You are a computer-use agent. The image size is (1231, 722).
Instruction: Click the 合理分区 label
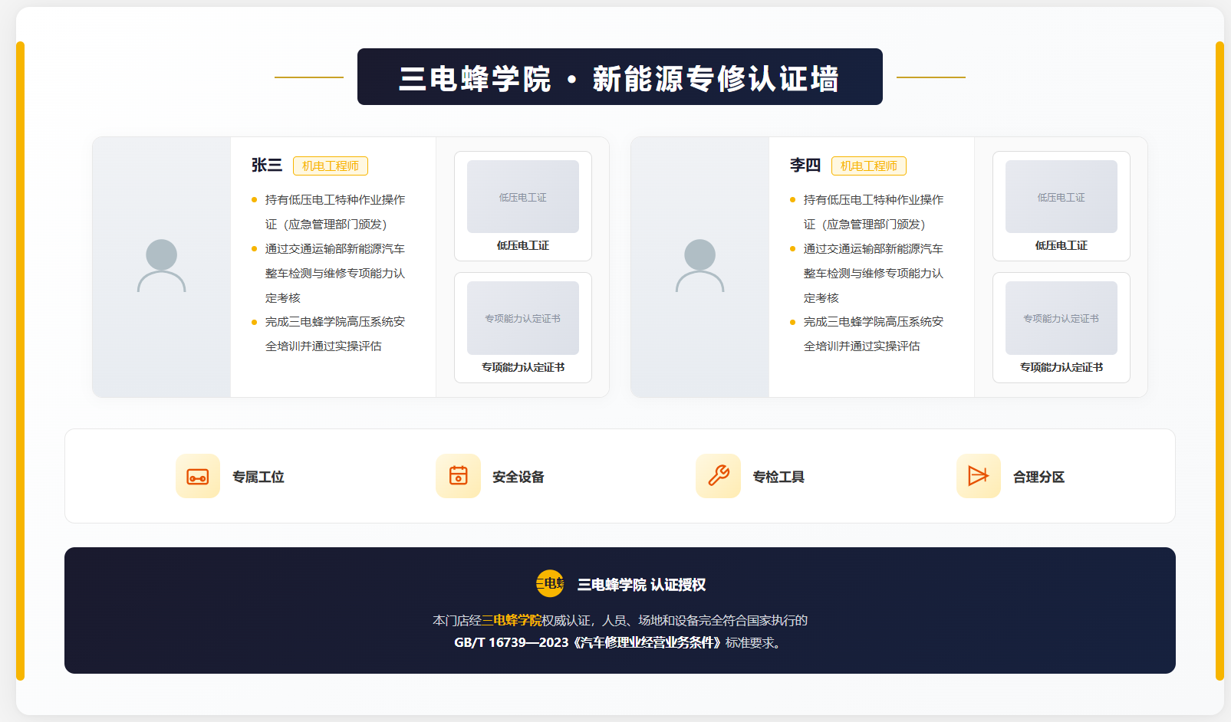(1039, 477)
